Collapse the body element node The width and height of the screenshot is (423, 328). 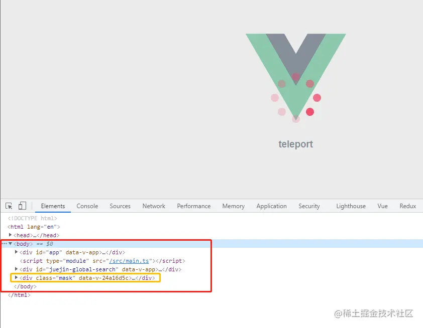[10, 244]
